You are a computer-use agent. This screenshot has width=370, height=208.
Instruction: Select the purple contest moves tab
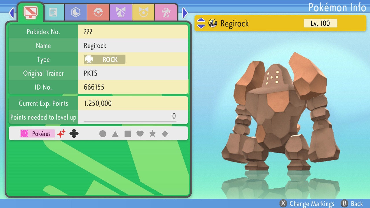[x=121, y=12]
